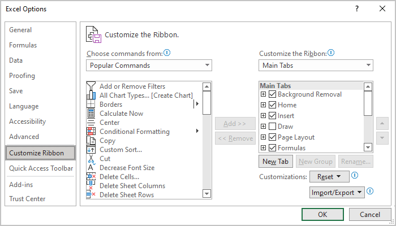396x226 pixels.
Task: Click the info icon next to Import/Export
Action: coord(370,191)
